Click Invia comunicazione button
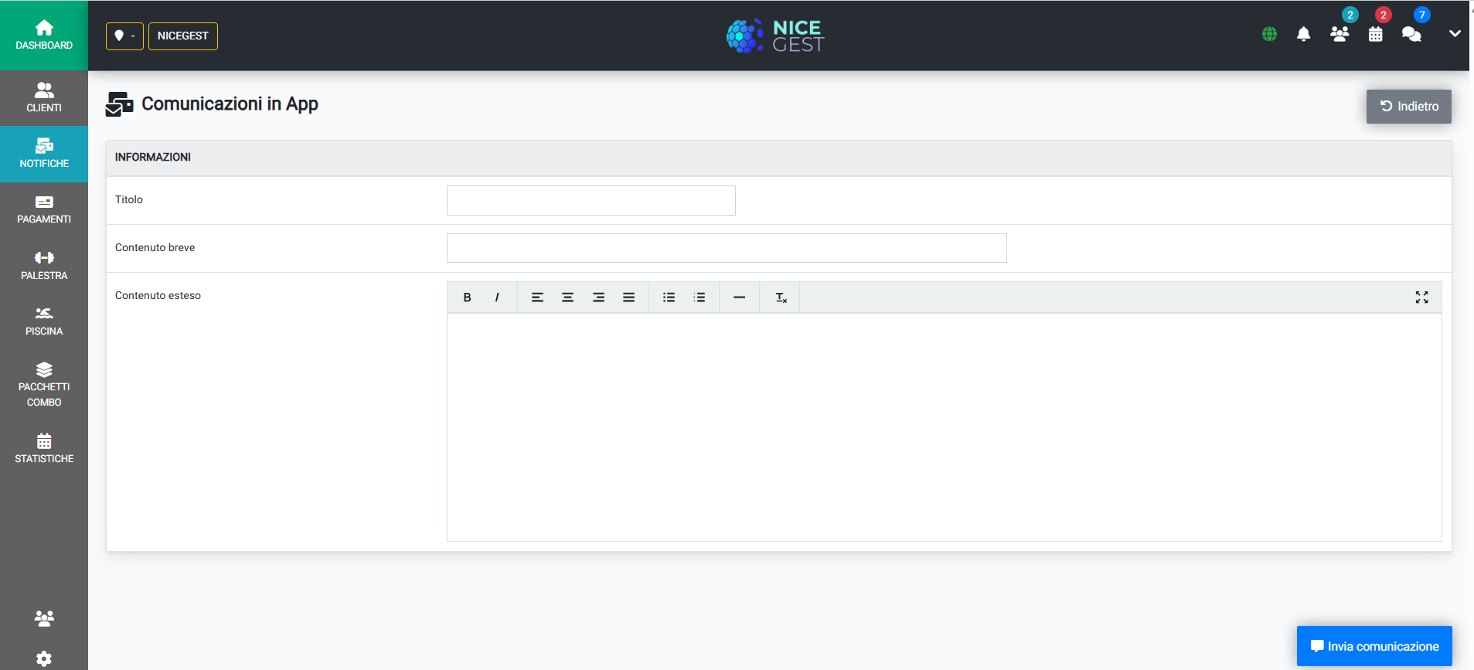Screen dimensions: 1474x670 [1374, 646]
